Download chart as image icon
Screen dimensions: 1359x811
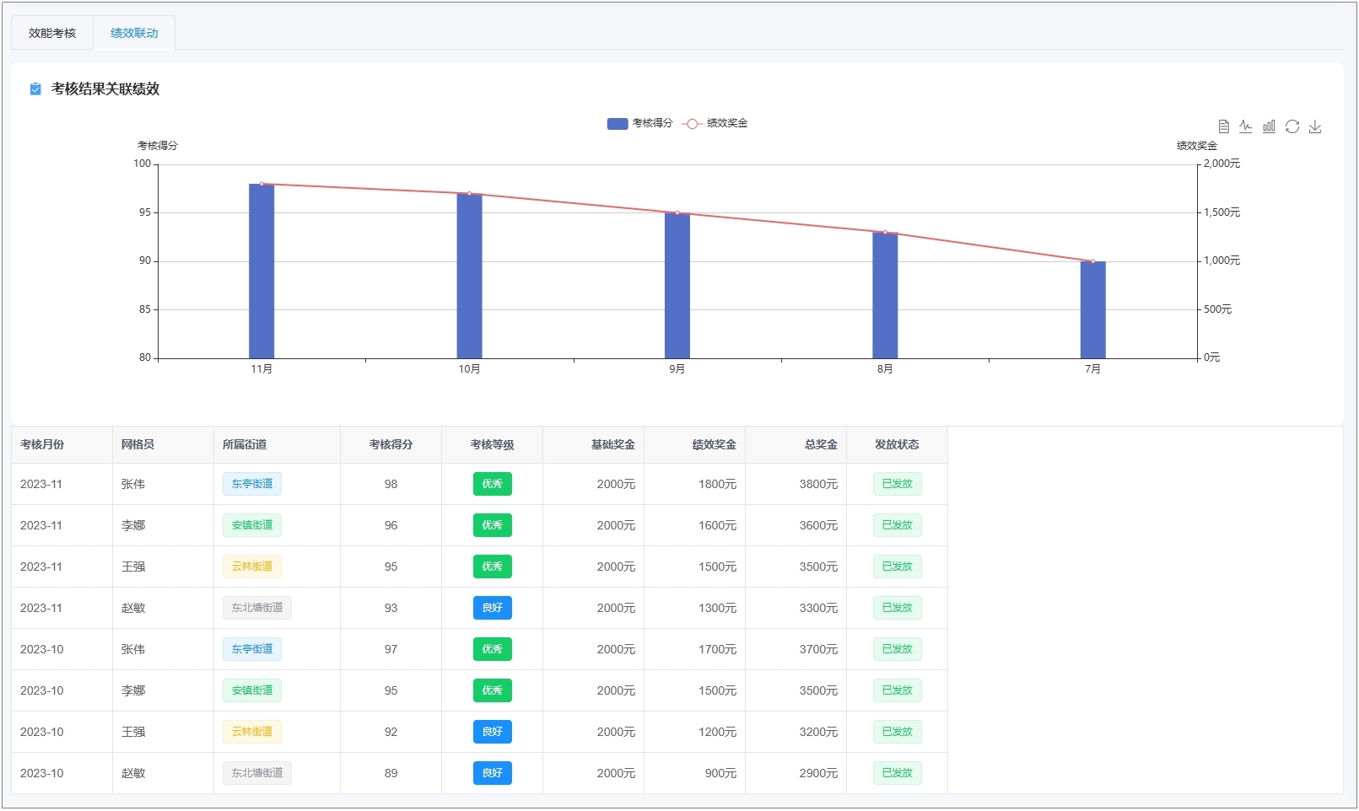pyautogui.click(x=1314, y=126)
